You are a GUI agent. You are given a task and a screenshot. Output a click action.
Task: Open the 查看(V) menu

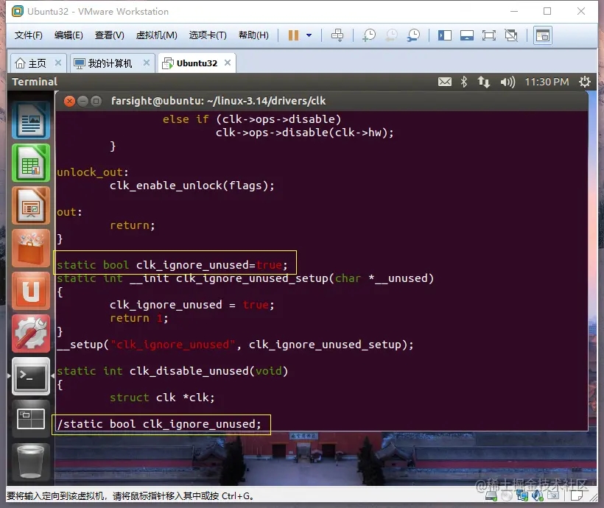tap(110, 35)
